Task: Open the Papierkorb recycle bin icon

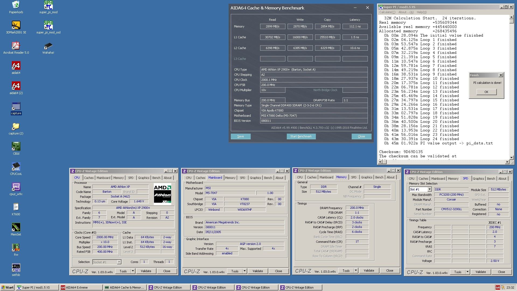Action: (x=16, y=7)
